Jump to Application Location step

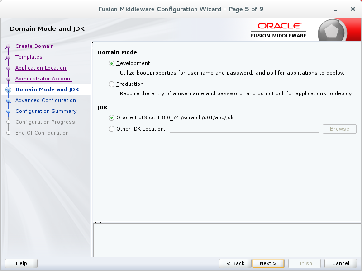pyautogui.click(x=41, y=68)
